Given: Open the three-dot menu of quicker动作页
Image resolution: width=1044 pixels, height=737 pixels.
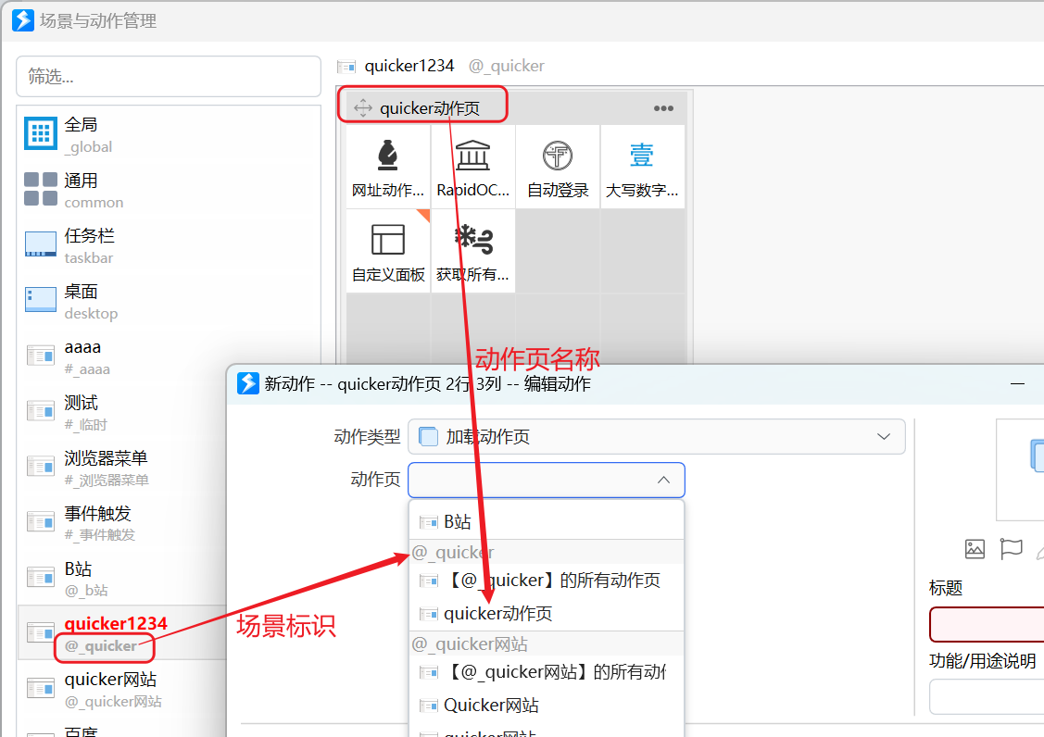Looking at the screenshot, I should 663,108.
